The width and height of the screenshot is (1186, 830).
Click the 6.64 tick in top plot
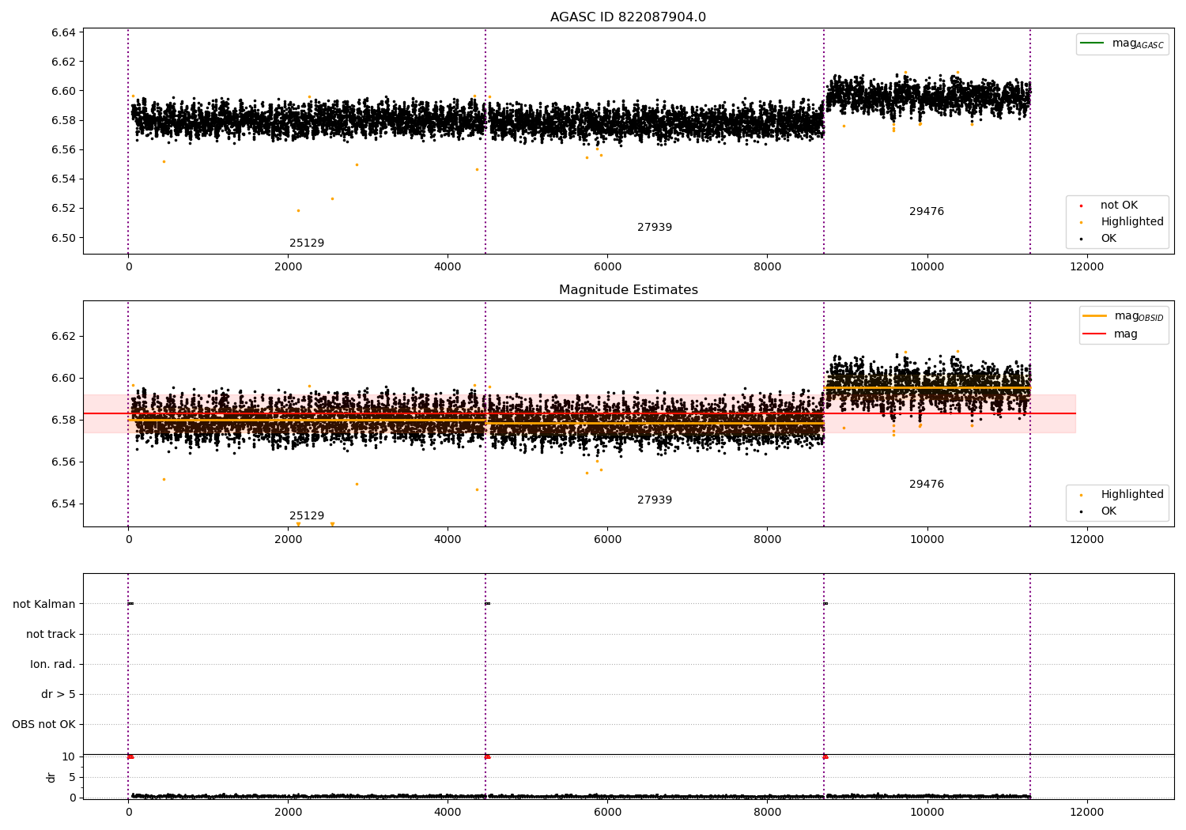(x=63, y=32)
